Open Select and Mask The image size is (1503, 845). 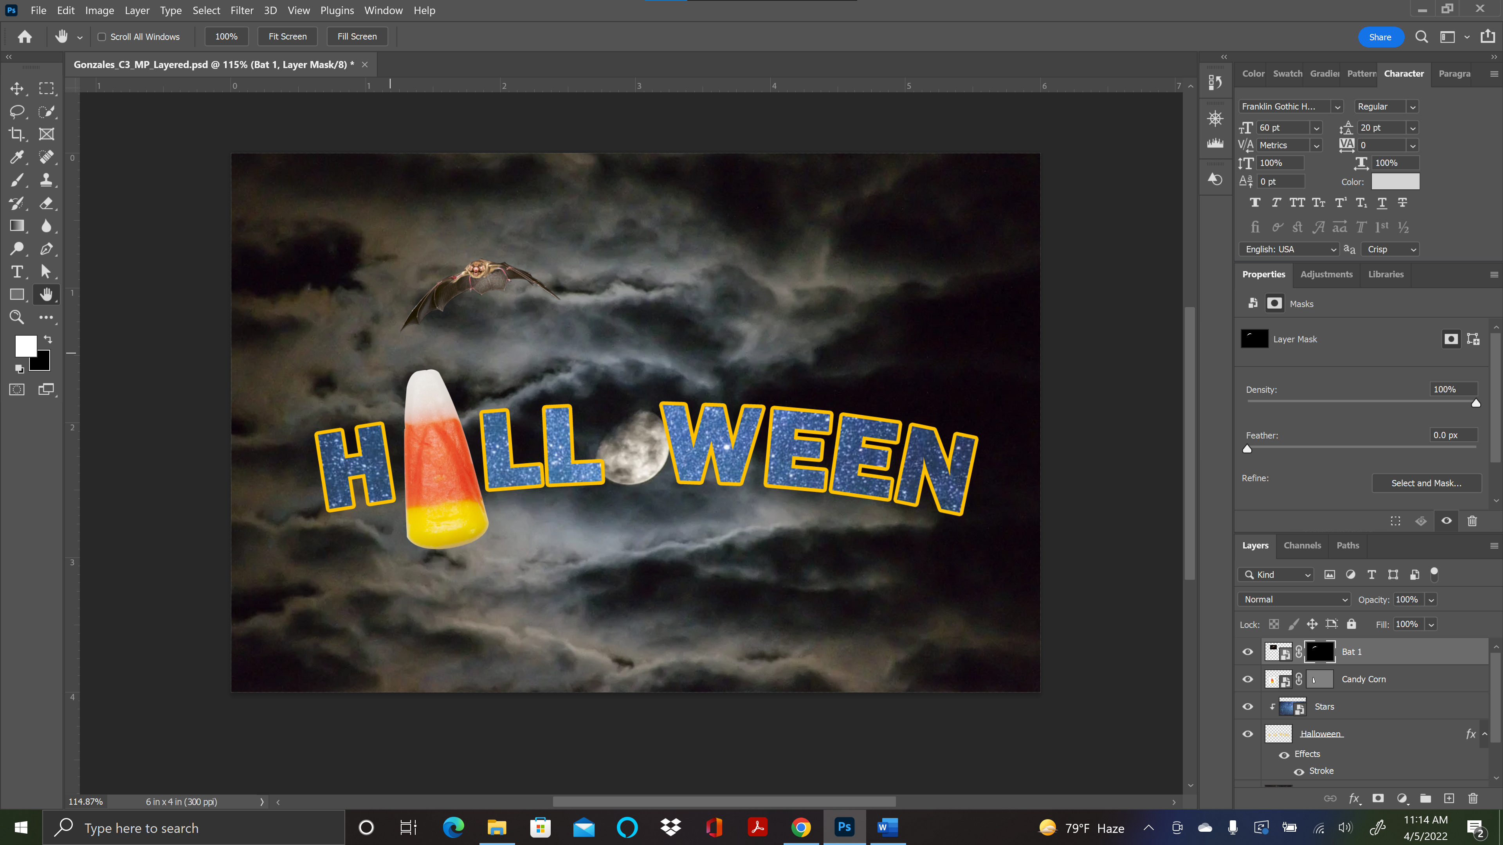tap(1426, 483)
